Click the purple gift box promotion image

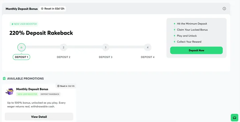coord(10,92)
